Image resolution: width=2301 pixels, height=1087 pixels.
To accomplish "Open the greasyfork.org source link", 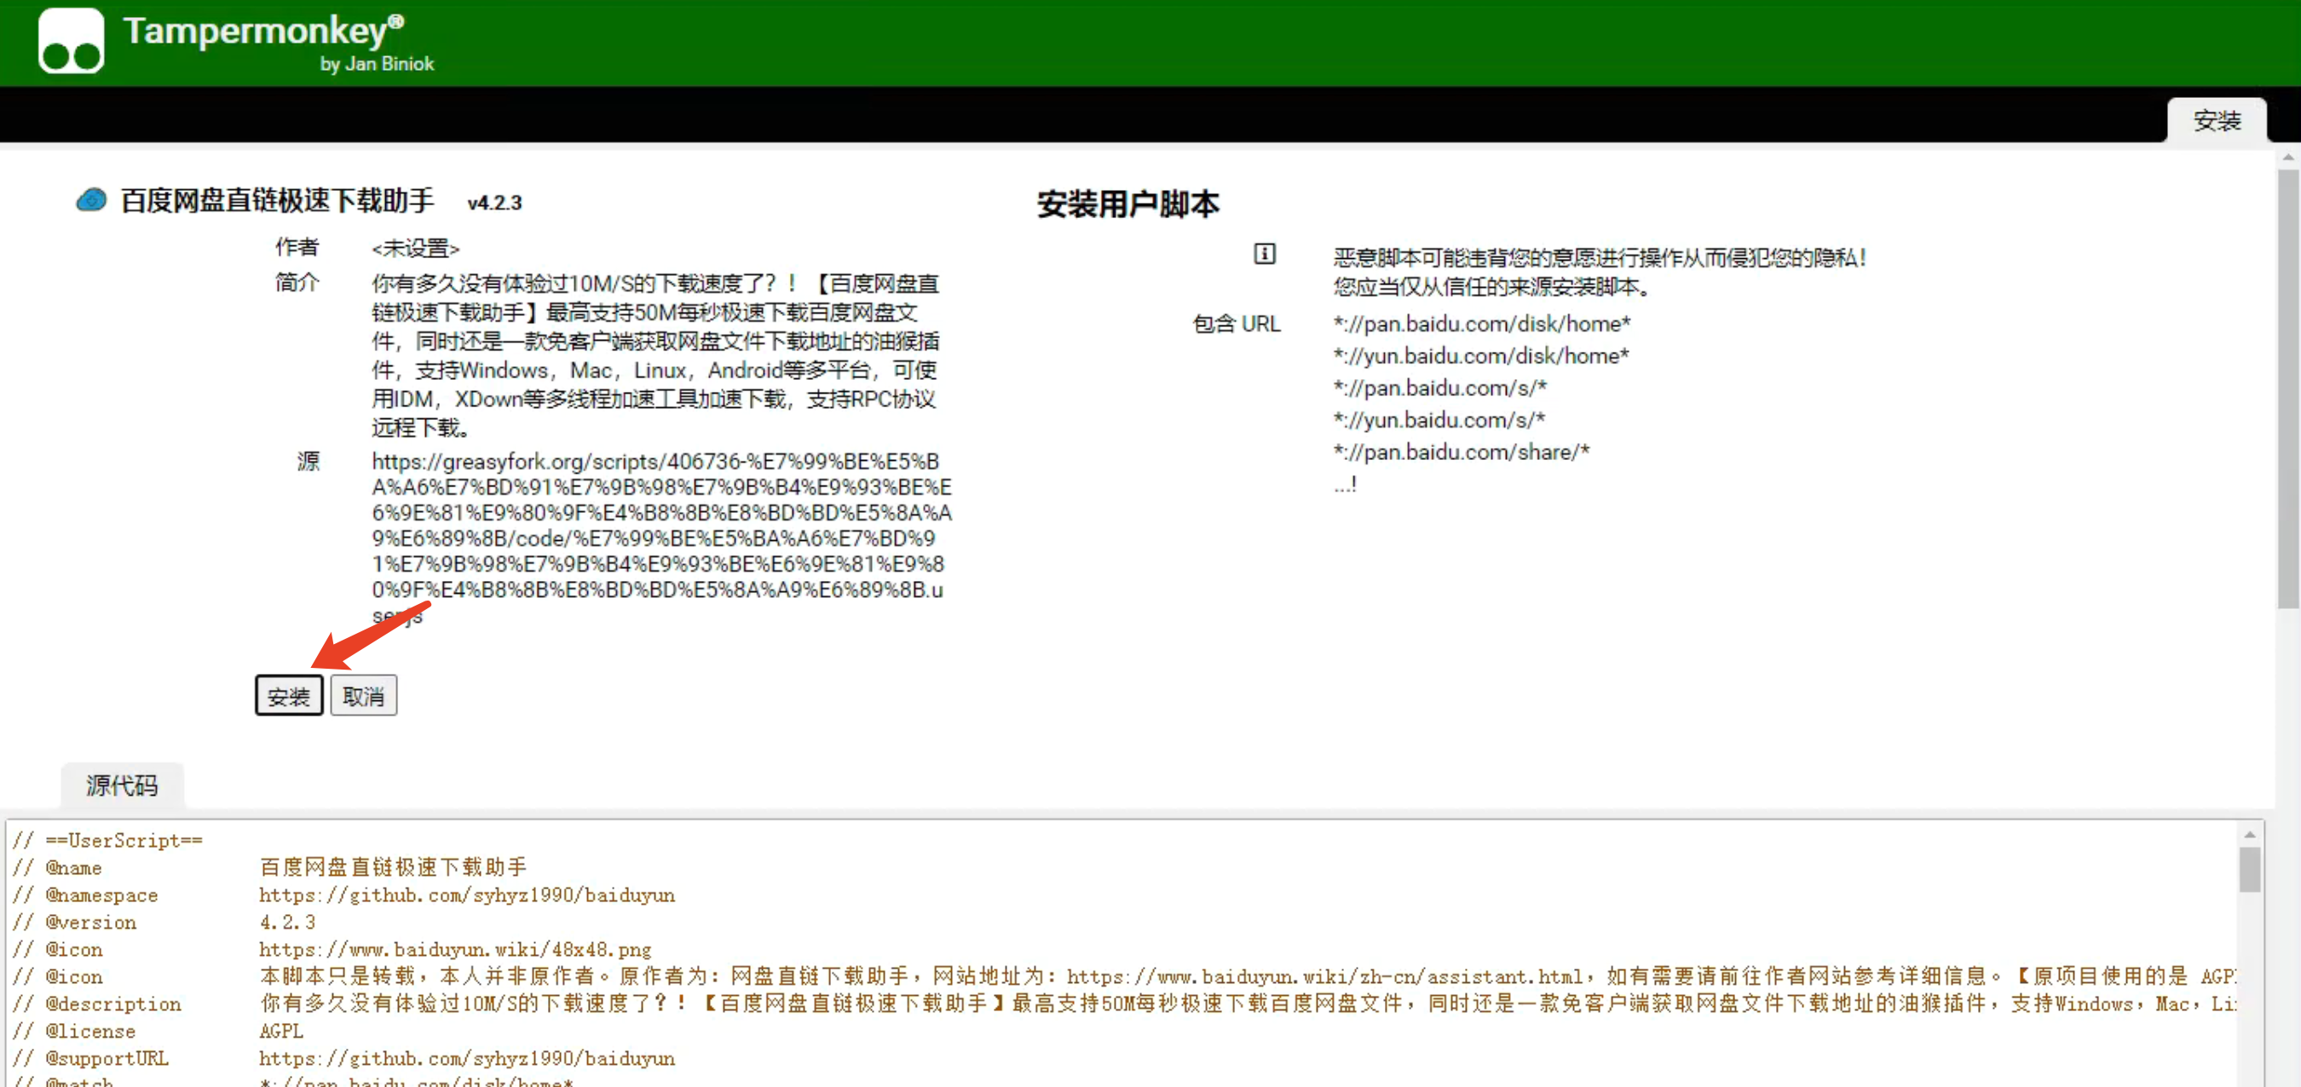I will (662, 538).
